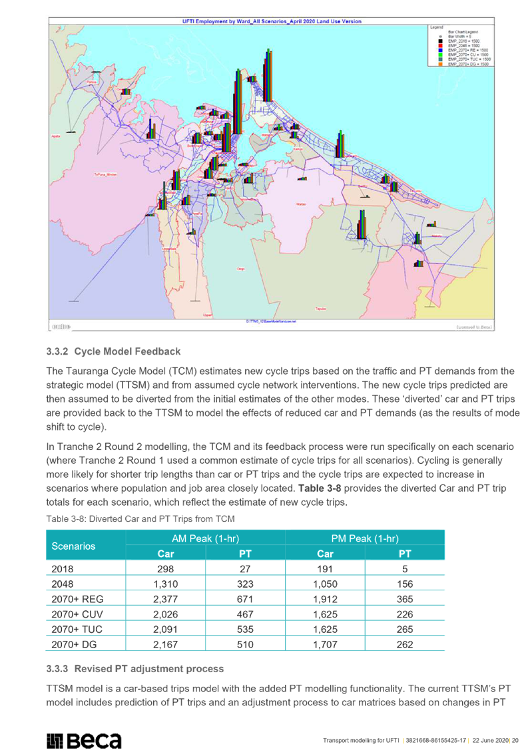Select the 'Licensed to Beca' text below the map

(473, 327)
